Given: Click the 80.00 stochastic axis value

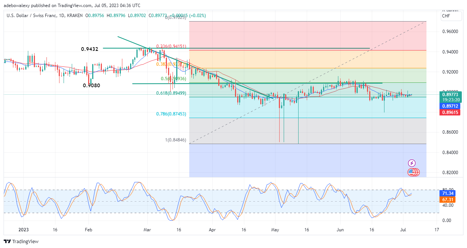Looking at the screenshot, I should pos(448,190).
